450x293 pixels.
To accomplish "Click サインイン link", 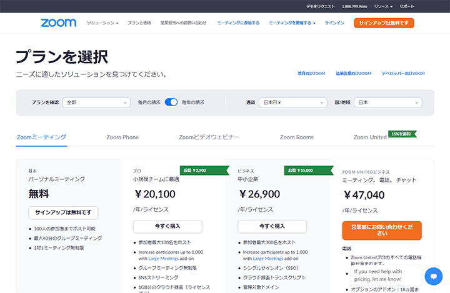I will (334, 23).
